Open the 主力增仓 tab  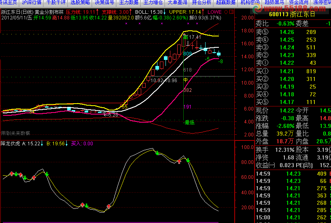153,2
